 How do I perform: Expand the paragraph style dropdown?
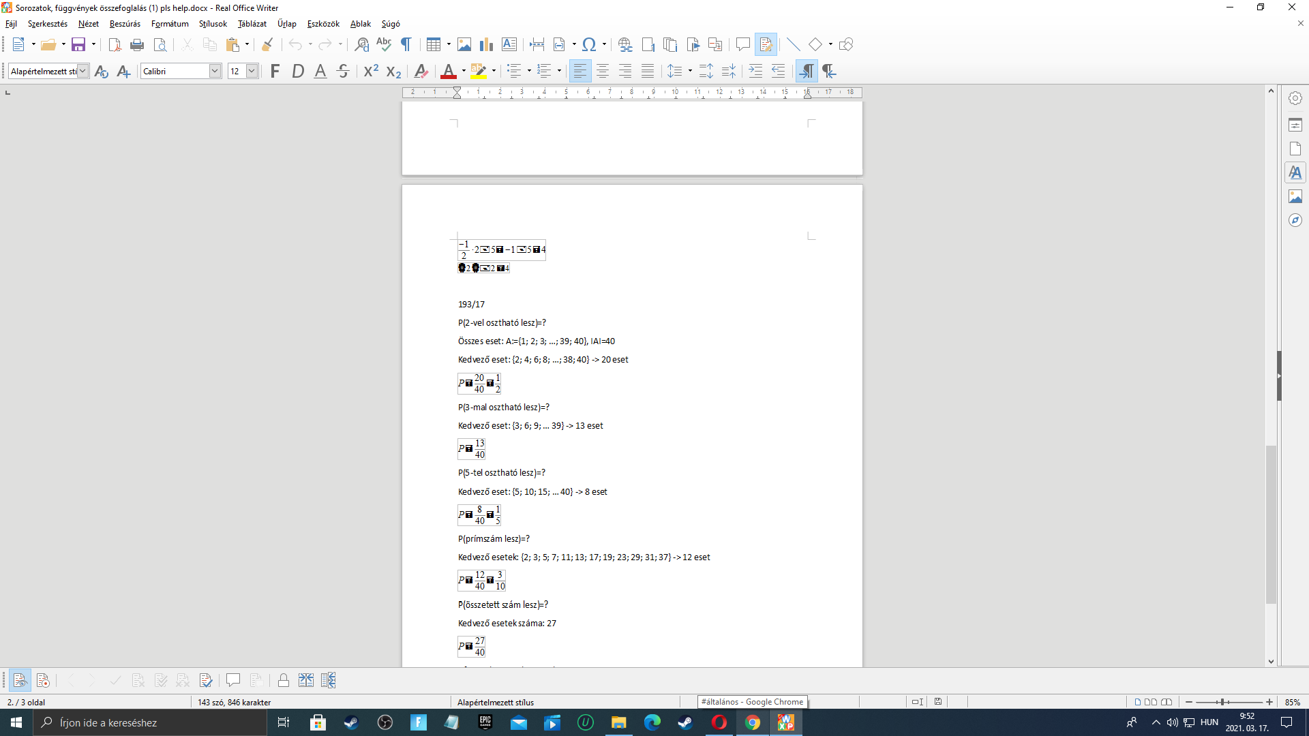[x=82, y=71]
